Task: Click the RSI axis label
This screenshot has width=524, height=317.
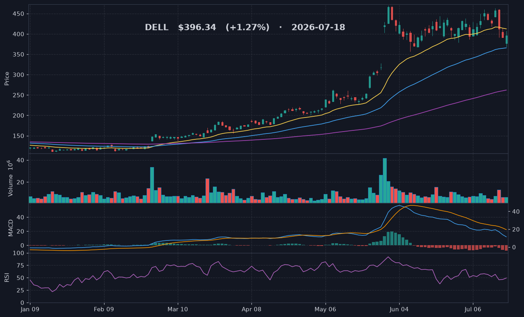Action: point(7,278)
